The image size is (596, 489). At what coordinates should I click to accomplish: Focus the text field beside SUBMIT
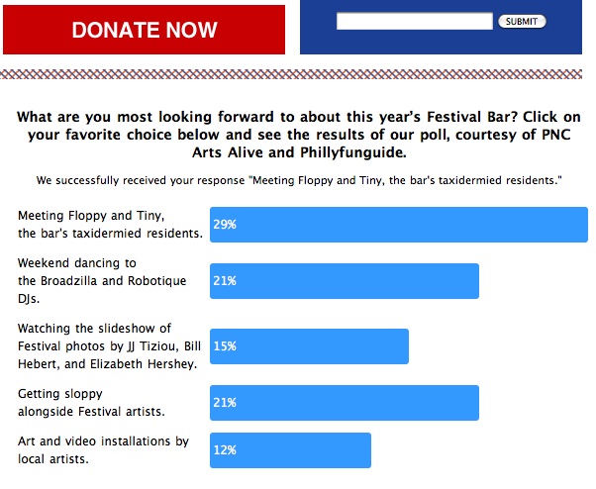pos(414,20)
